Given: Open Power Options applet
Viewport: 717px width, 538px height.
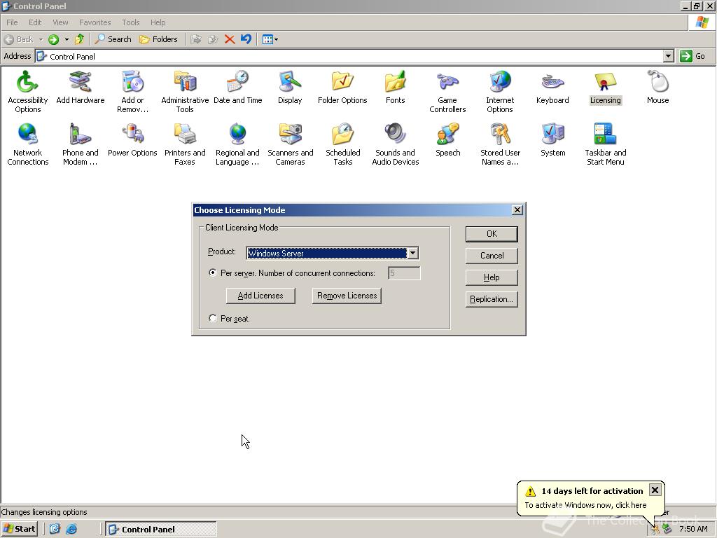Looking at the screenshot, I should (x=132, y=139).
